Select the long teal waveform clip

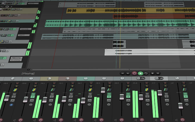(x=82, y=23)
